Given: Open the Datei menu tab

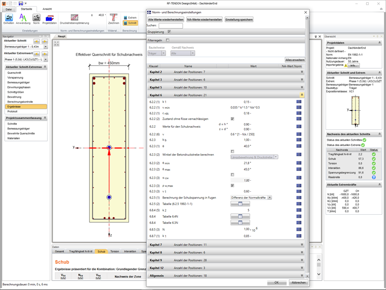Looking at the screenshot, I should 9,9.
